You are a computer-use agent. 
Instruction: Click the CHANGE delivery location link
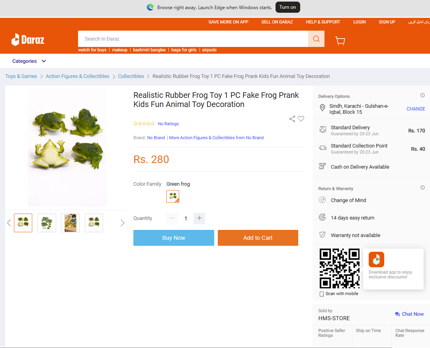pyautogui.click(x=416, y=109)
